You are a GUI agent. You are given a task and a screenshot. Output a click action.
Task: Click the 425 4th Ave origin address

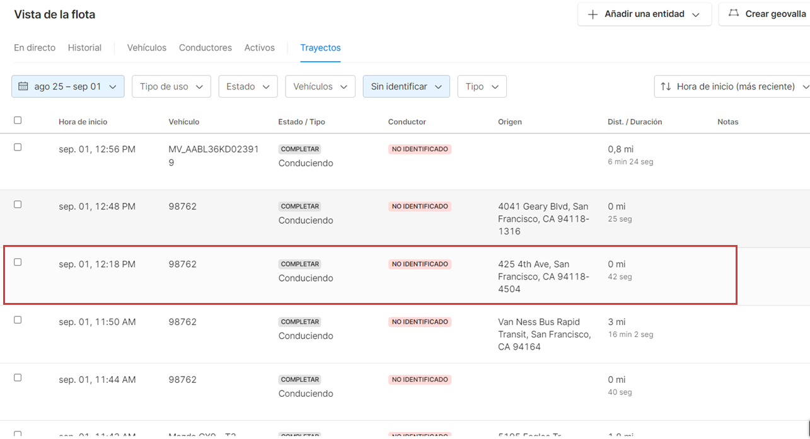(543, 277)
